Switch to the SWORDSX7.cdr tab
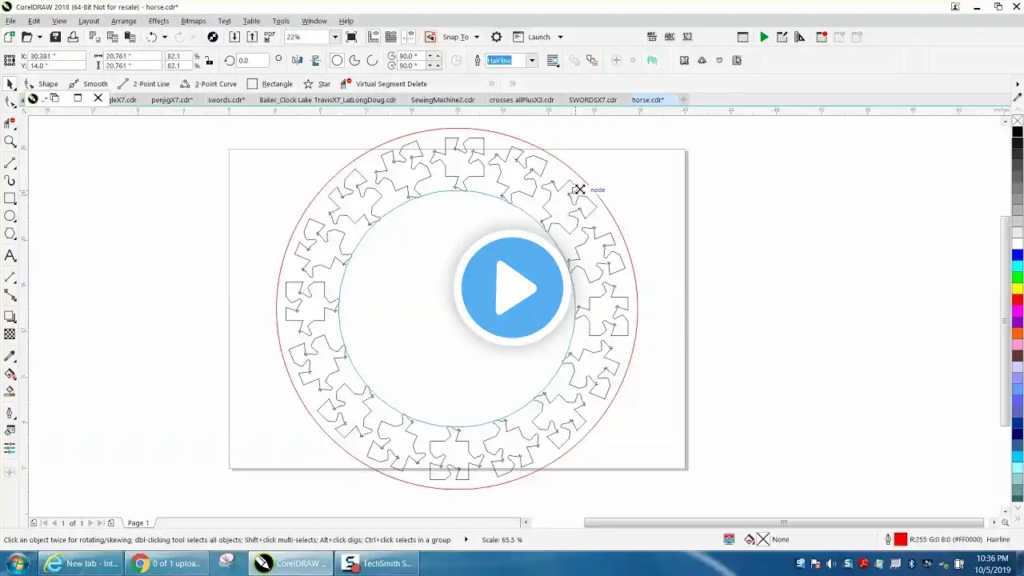This screenshot has height=576, width=1024. [x=593, y=100]
